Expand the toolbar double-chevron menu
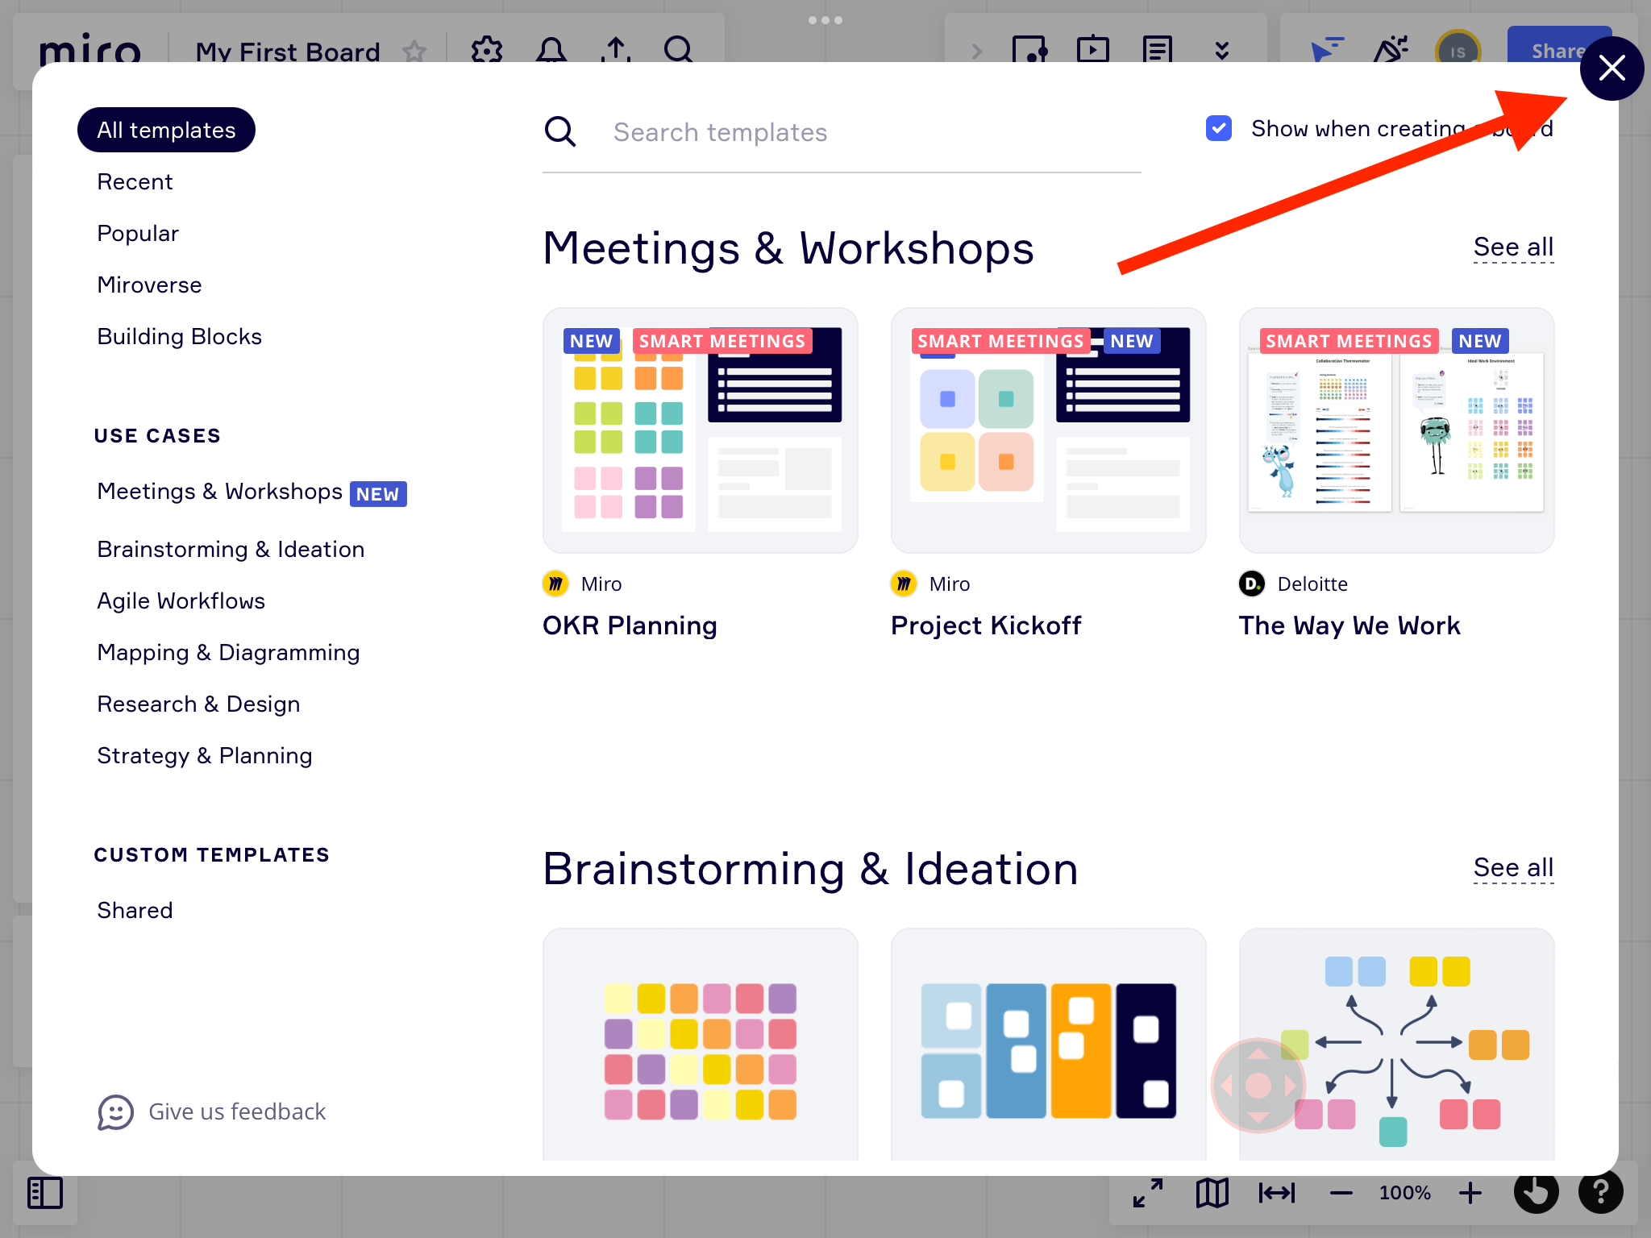Screen dimensions: 1651x1238 [1222, 51]
